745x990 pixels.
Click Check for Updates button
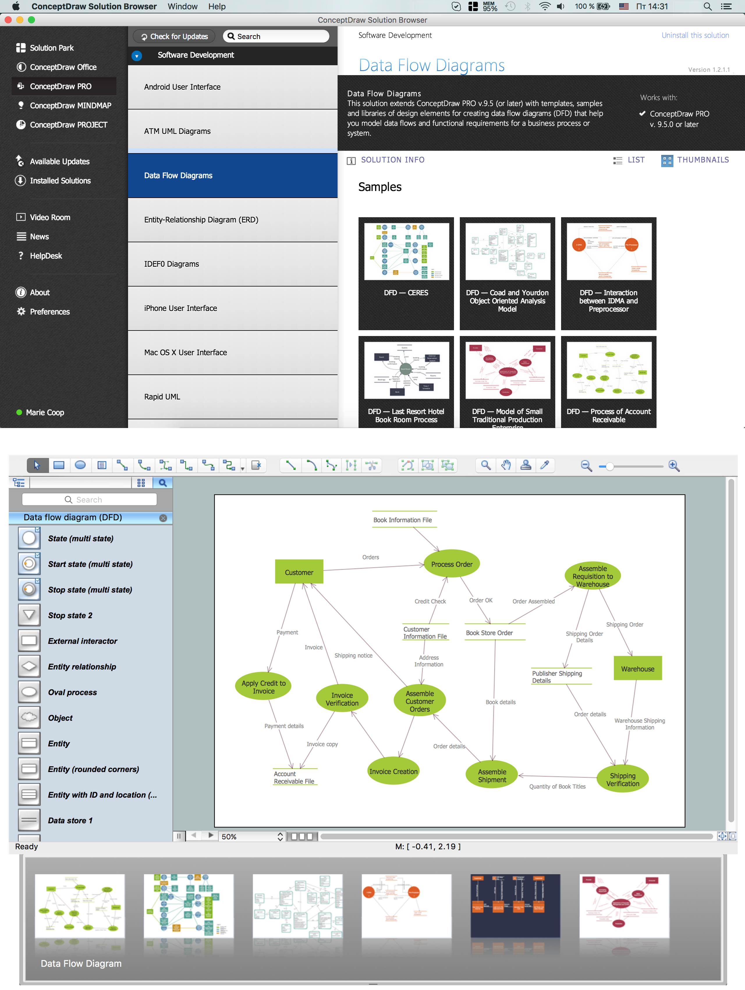(174, 37)
